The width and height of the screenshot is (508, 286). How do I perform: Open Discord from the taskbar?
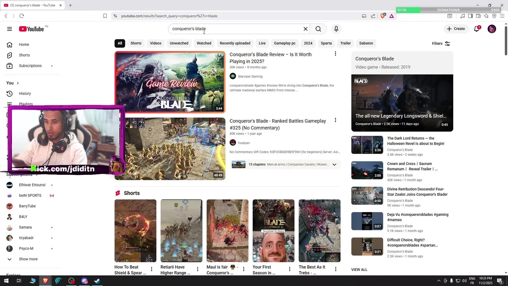coord(84,281)
